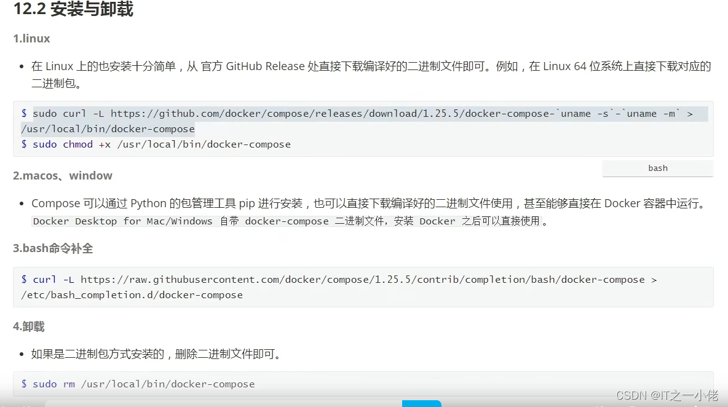Click the bash language label

[x=657, y=168]
